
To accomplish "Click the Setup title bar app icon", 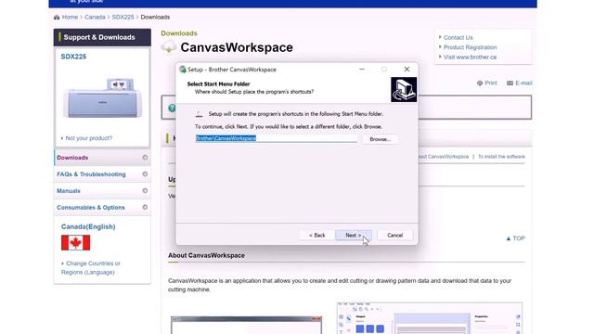I will 183,70.
